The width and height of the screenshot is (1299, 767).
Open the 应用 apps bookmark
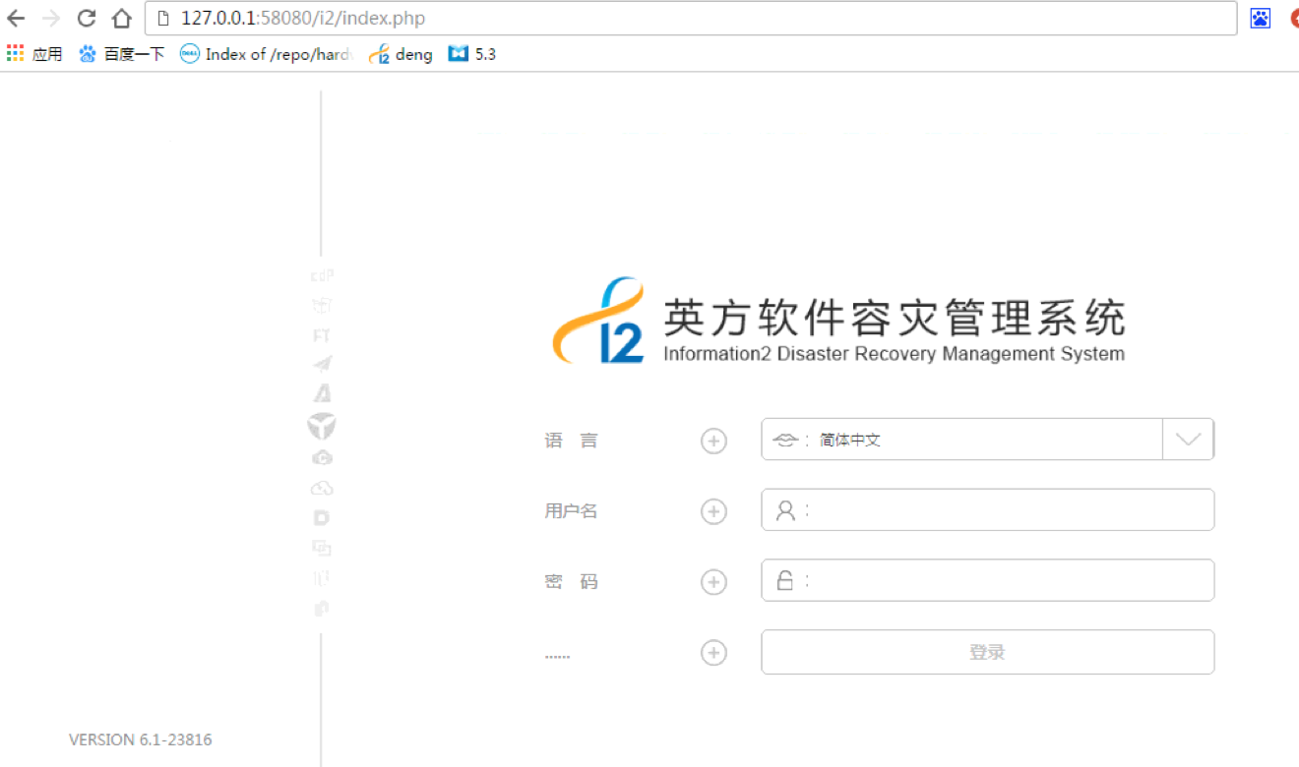coord(34,54)
